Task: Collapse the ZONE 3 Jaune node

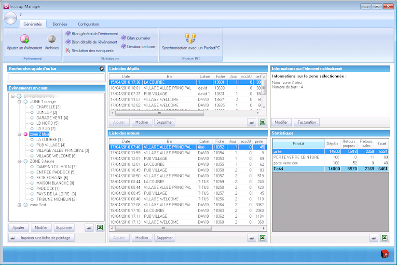Action: [19, 161]
